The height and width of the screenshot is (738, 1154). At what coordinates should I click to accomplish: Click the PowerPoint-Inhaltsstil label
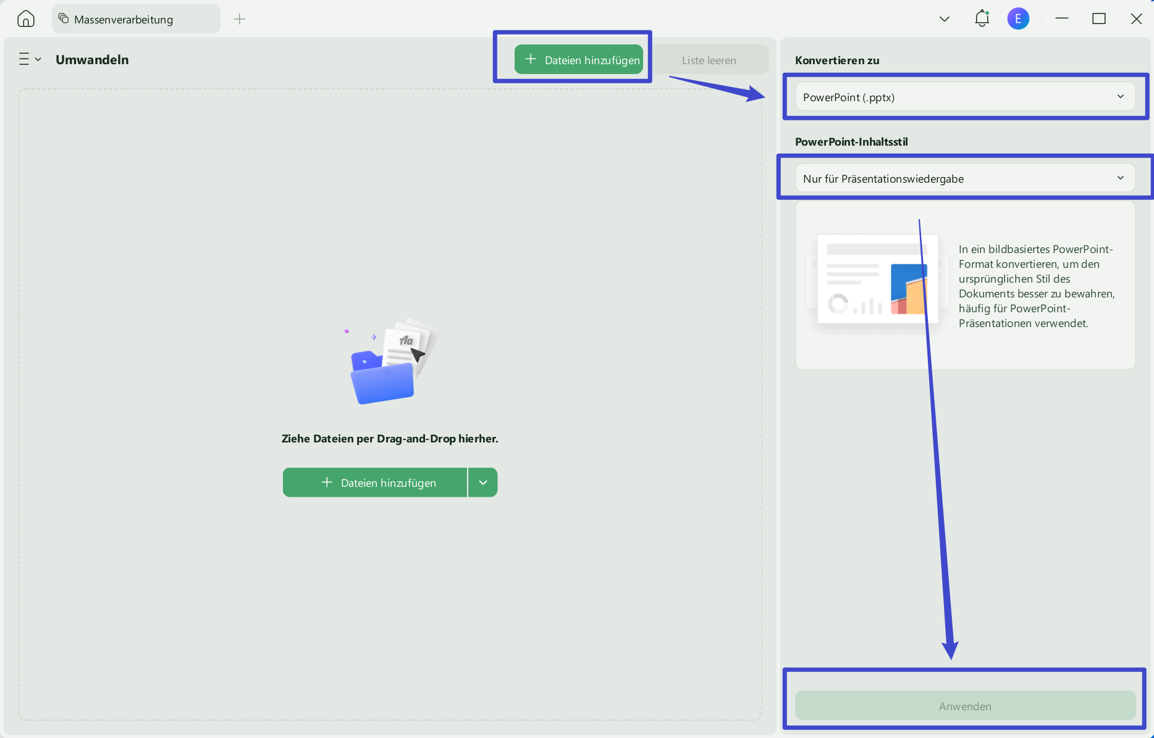pyautogui.click(x=851, y=142)
